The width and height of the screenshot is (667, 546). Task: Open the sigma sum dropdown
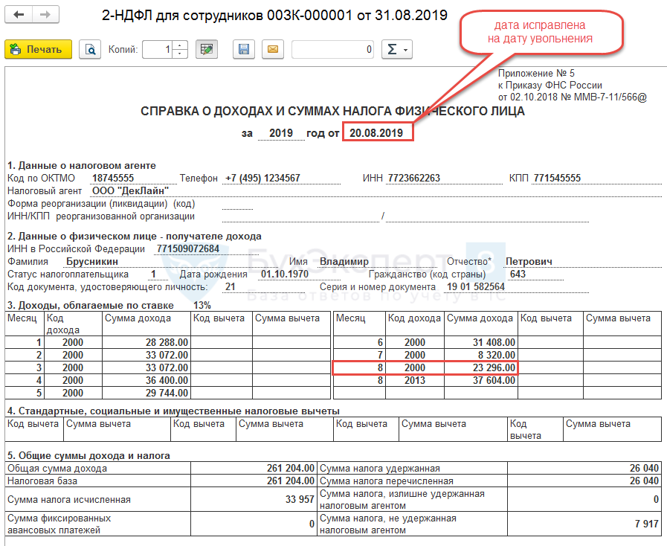[397, 49]
